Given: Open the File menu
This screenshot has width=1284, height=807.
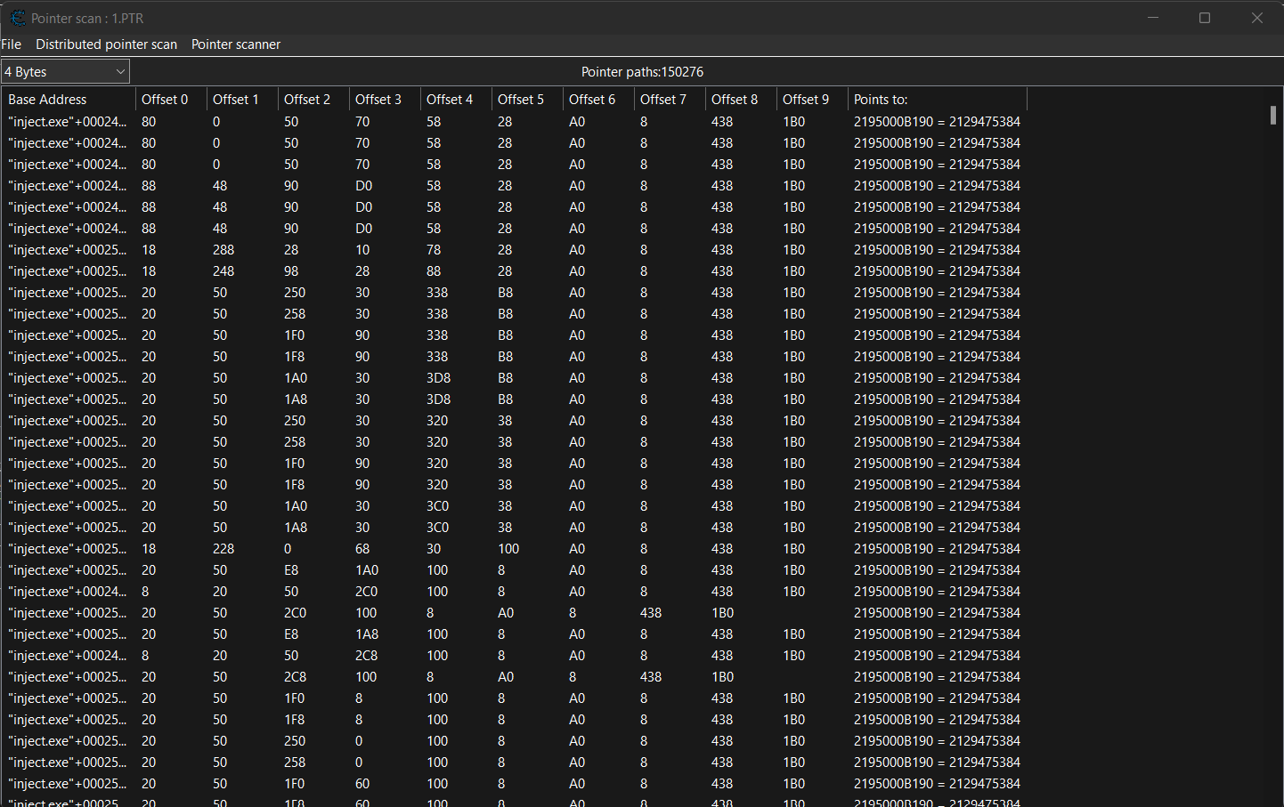Looking at the screenshot, I should pos(11,44).
